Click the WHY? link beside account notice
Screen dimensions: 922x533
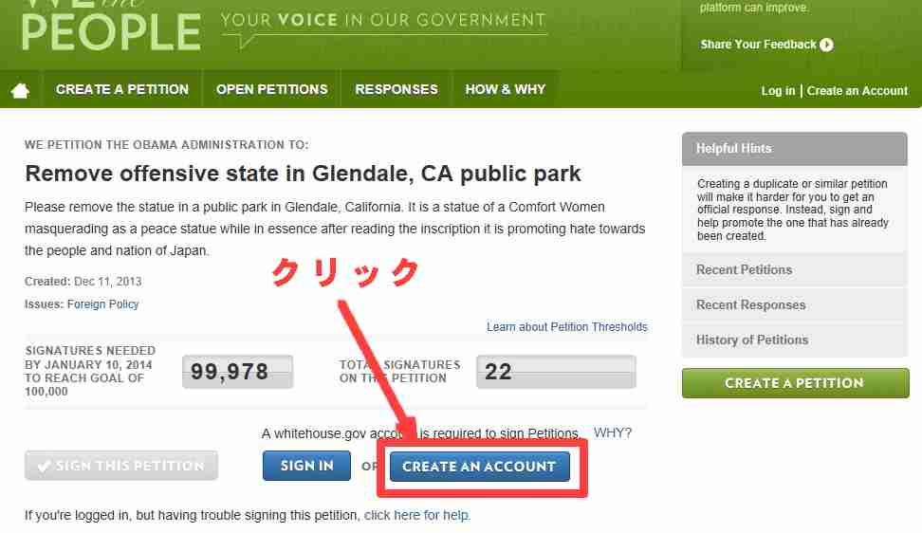[x=612, y=433]
